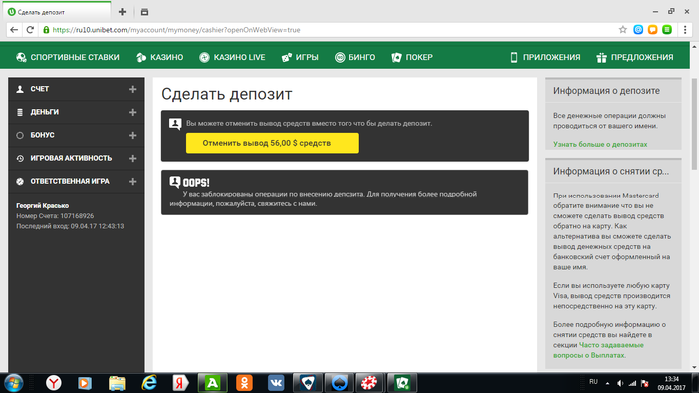Click the Ответственная игра badge icon
This screenshot has width=699, height=393.
pyautogui.click(x=20, y=182)
